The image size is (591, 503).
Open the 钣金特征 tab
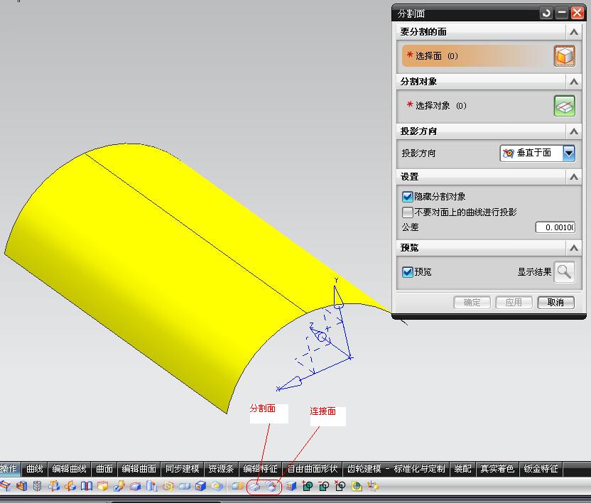541,469
